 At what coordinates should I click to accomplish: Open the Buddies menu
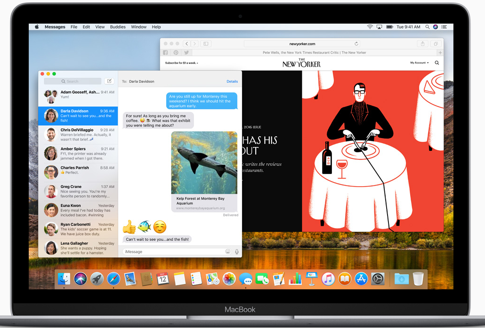point(118,27)
